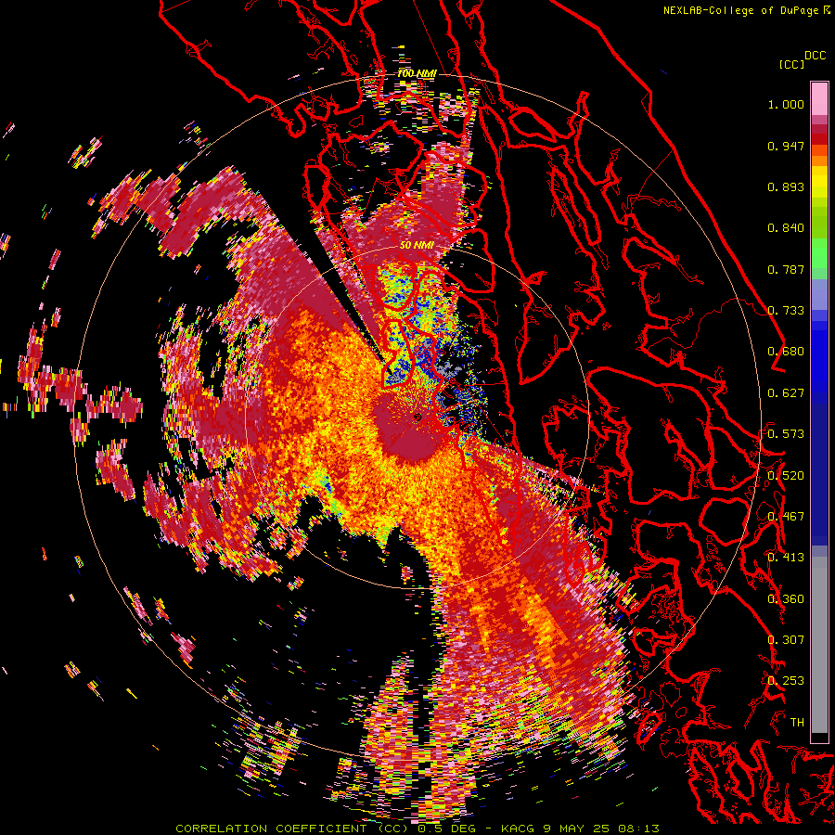Screen dimensions: 835x835
Task: Select the 0.733 scale value
Action: (x=786, y=311)
